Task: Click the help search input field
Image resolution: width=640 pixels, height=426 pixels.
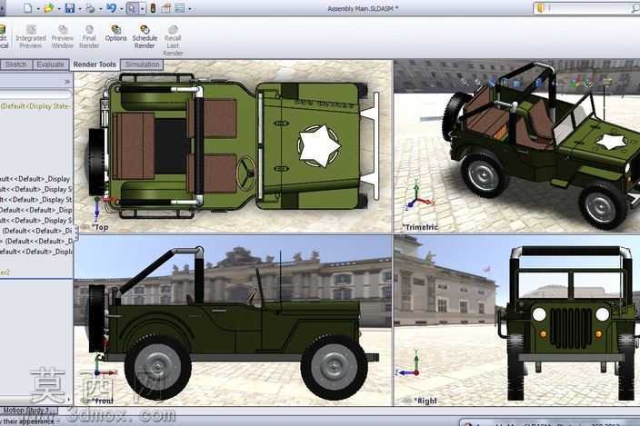Action: pos(588,8)
